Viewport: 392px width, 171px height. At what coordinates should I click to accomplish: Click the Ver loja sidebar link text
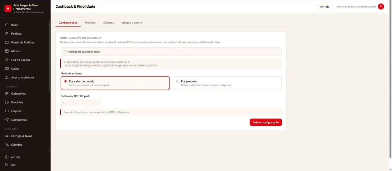click(15, 157)
